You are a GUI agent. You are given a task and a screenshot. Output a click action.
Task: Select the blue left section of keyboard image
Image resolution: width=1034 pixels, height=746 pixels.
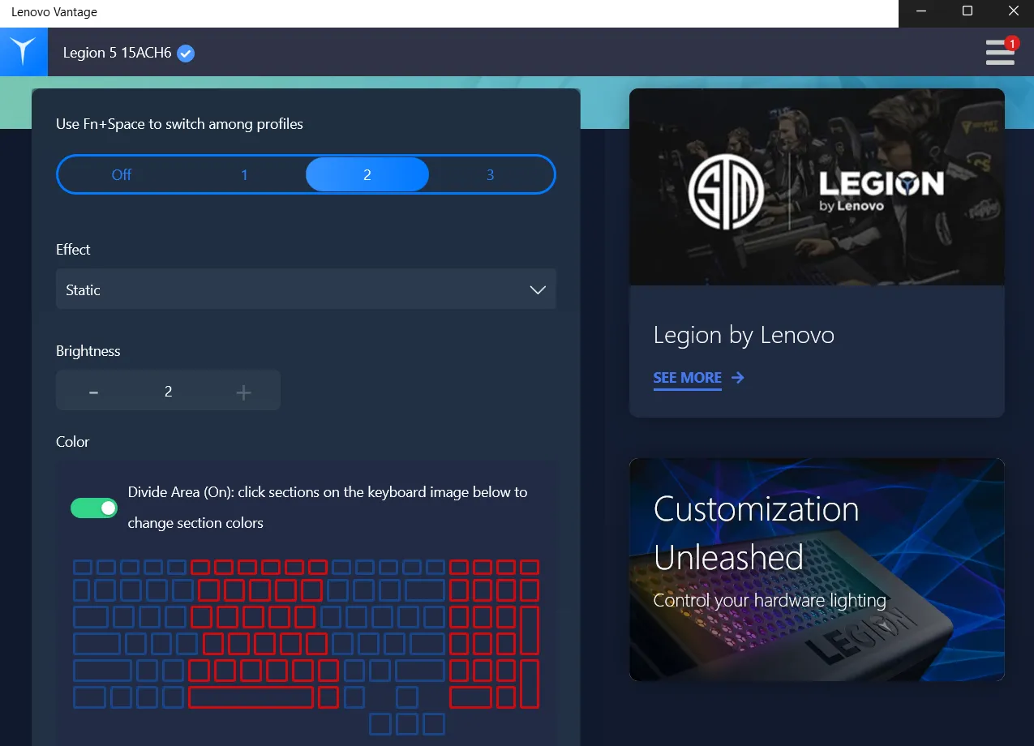(x=130, y=634)
